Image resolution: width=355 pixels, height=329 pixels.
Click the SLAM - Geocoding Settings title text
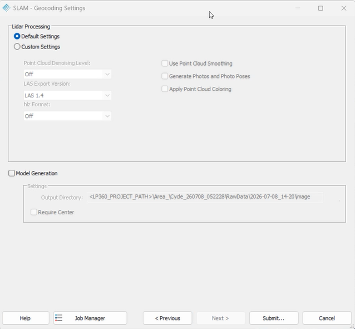[x=49, y=8]
